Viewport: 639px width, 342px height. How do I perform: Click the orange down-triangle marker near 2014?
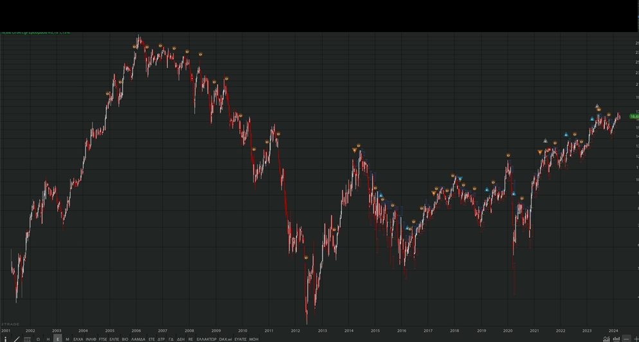click(x=354, y=150)
